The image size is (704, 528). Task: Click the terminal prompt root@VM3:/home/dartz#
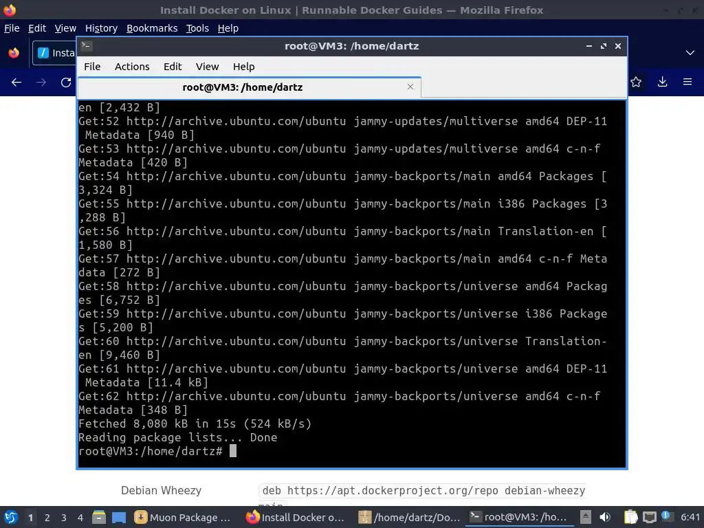tap(151, 451)
